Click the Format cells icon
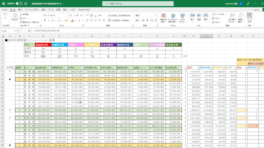Viewport: 264px width, 148px height. point(206,16)
